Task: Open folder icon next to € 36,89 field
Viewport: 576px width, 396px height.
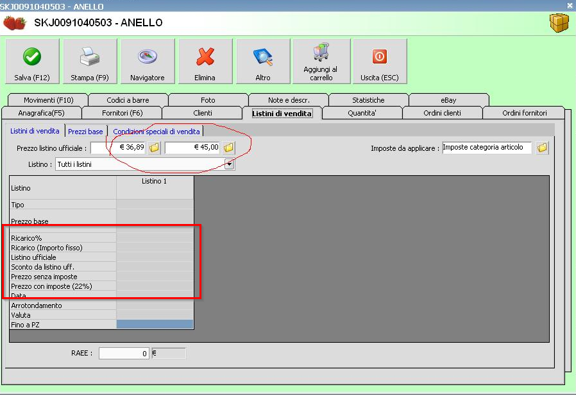Action: coord(155,148)
